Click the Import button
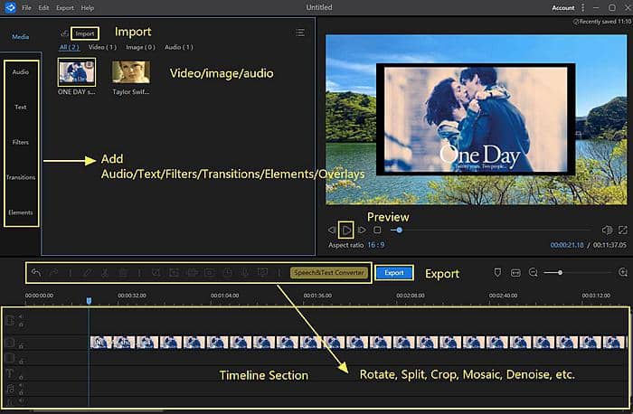The height and width of the screenshot is (414, 633). point(85,33)
